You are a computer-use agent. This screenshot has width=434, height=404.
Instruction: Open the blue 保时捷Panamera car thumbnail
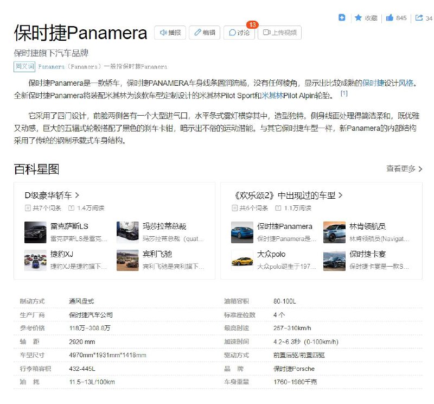coord(242,232)
